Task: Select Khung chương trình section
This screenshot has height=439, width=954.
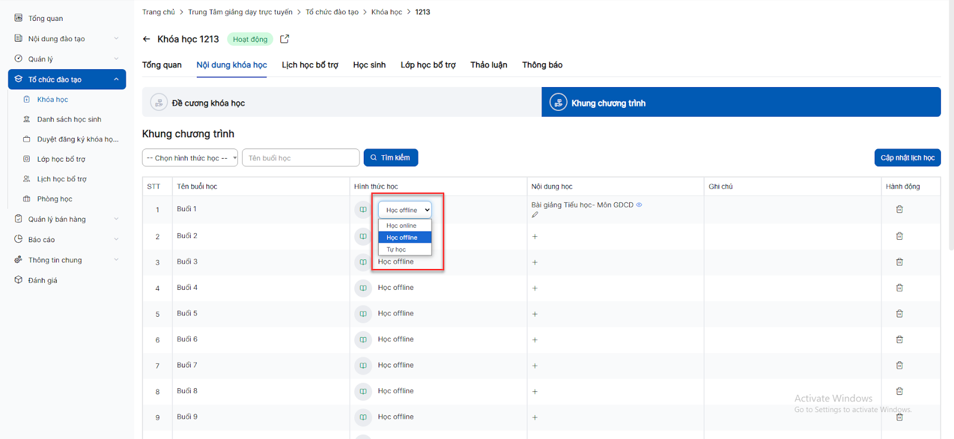Action: pyautogui.click(x=741, y=103)
